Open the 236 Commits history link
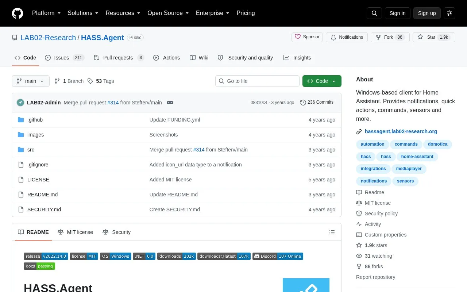This screenshot has width=467, height=292. (317, 103)
